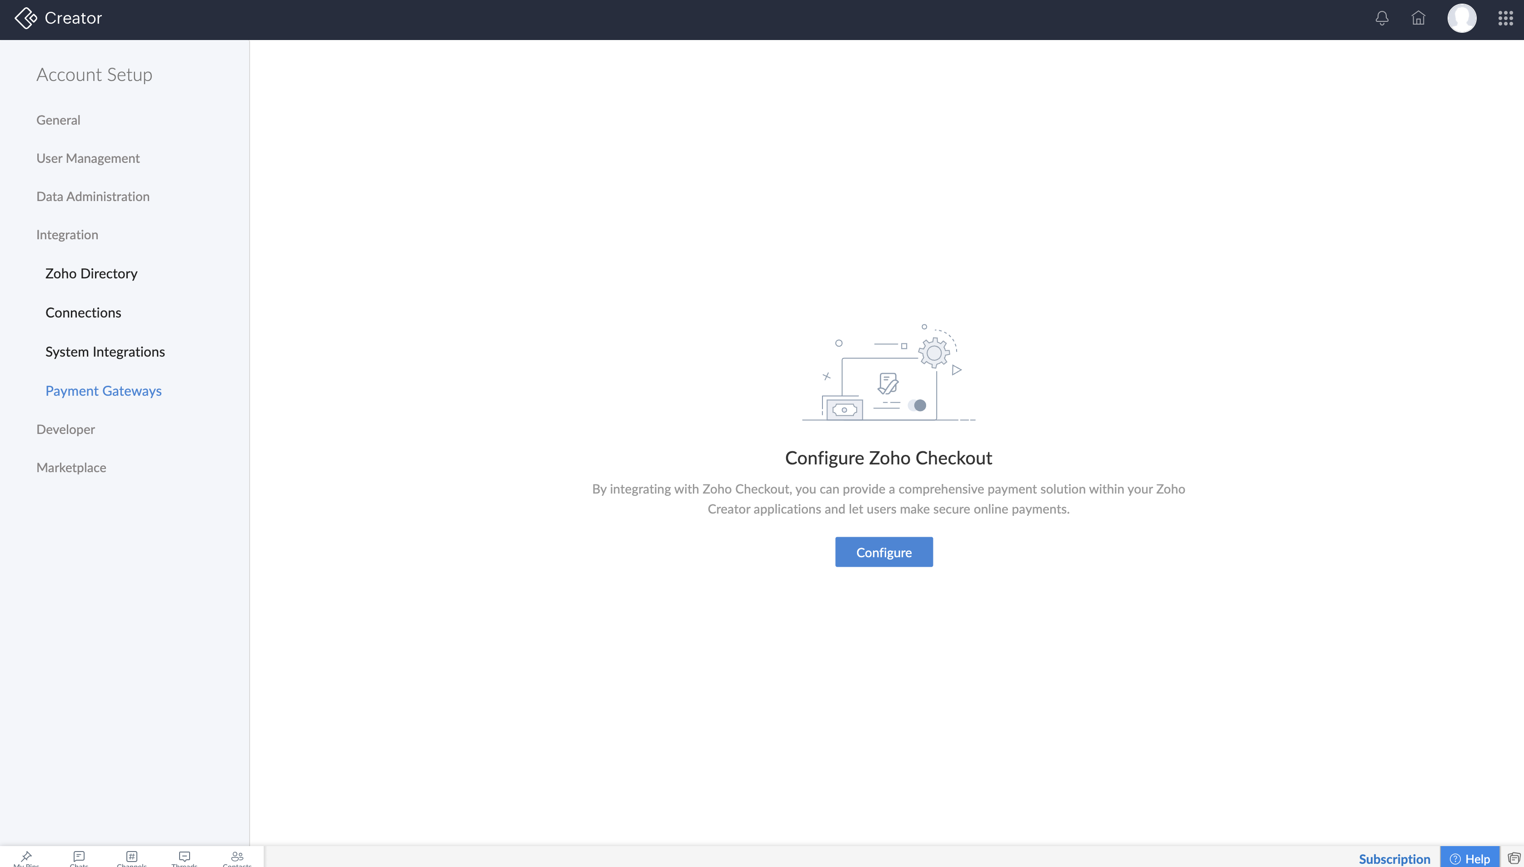Image resolution: width=1524 pixels, height=867 pixels.
Task: Open System Integrations page
Action: [x=105, y=352]
